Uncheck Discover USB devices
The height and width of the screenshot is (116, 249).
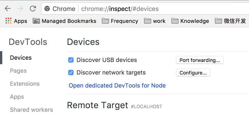pyautogui.click(x=71, y=60)
